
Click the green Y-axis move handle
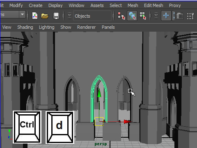pyautogui.click(x=99, y=93)
